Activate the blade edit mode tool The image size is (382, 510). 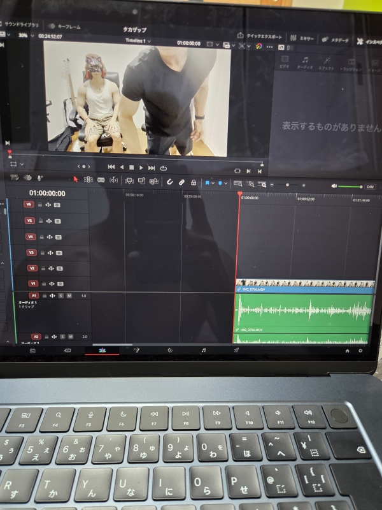101,180
